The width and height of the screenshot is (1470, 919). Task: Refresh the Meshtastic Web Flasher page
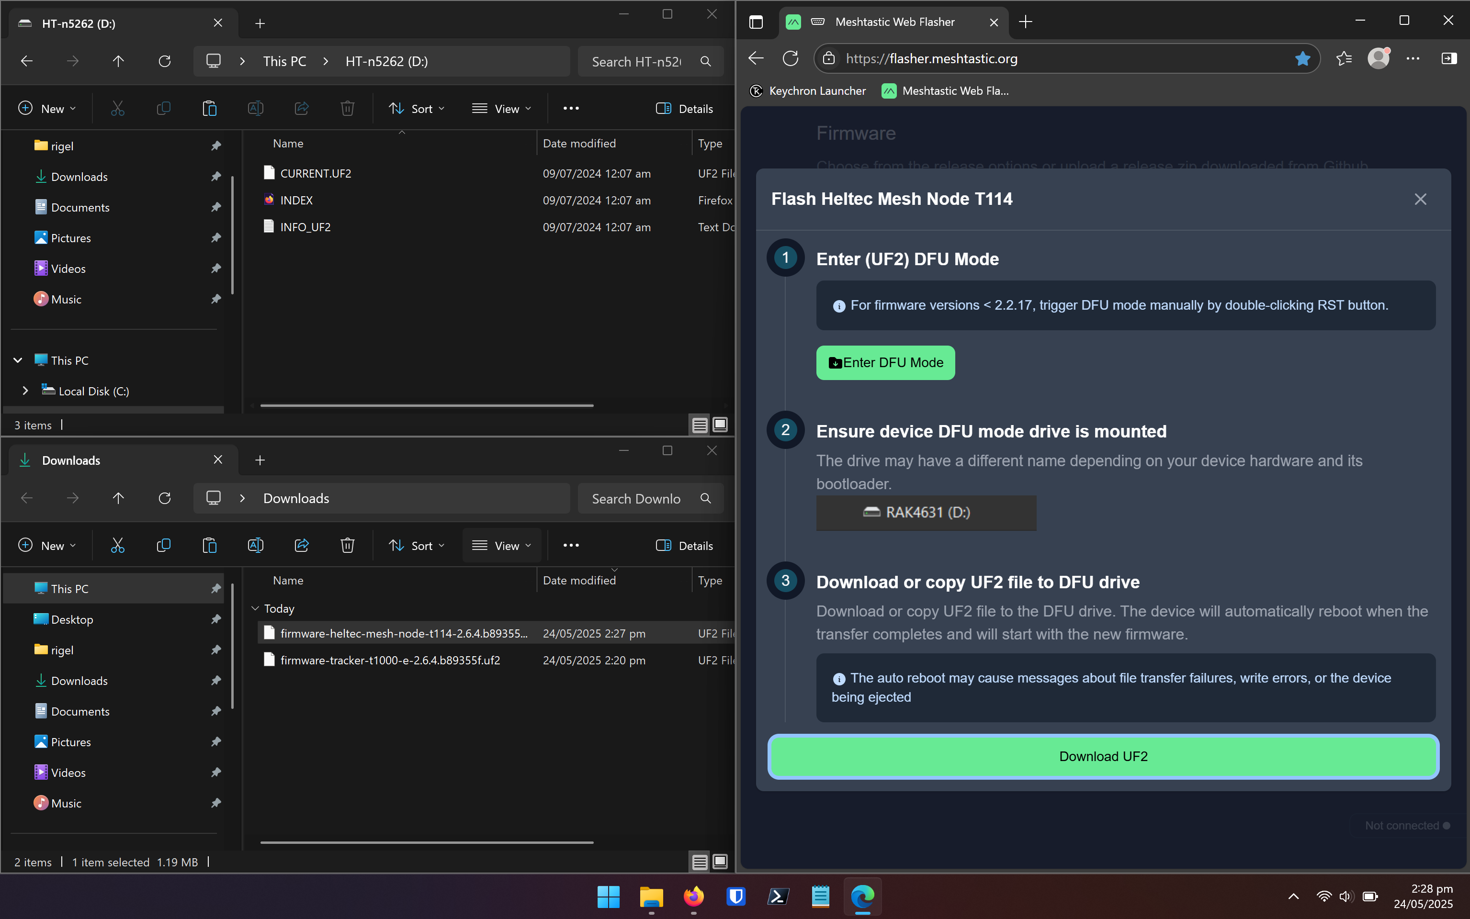tap(791, 58)
